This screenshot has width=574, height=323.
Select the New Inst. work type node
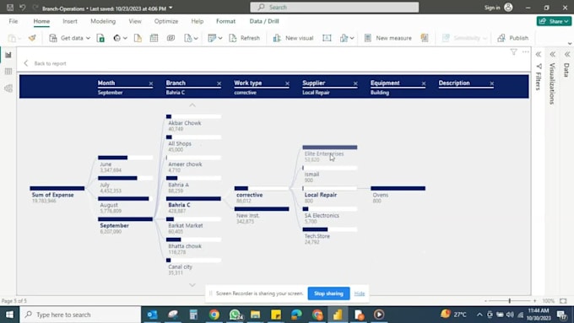point(262,215)
